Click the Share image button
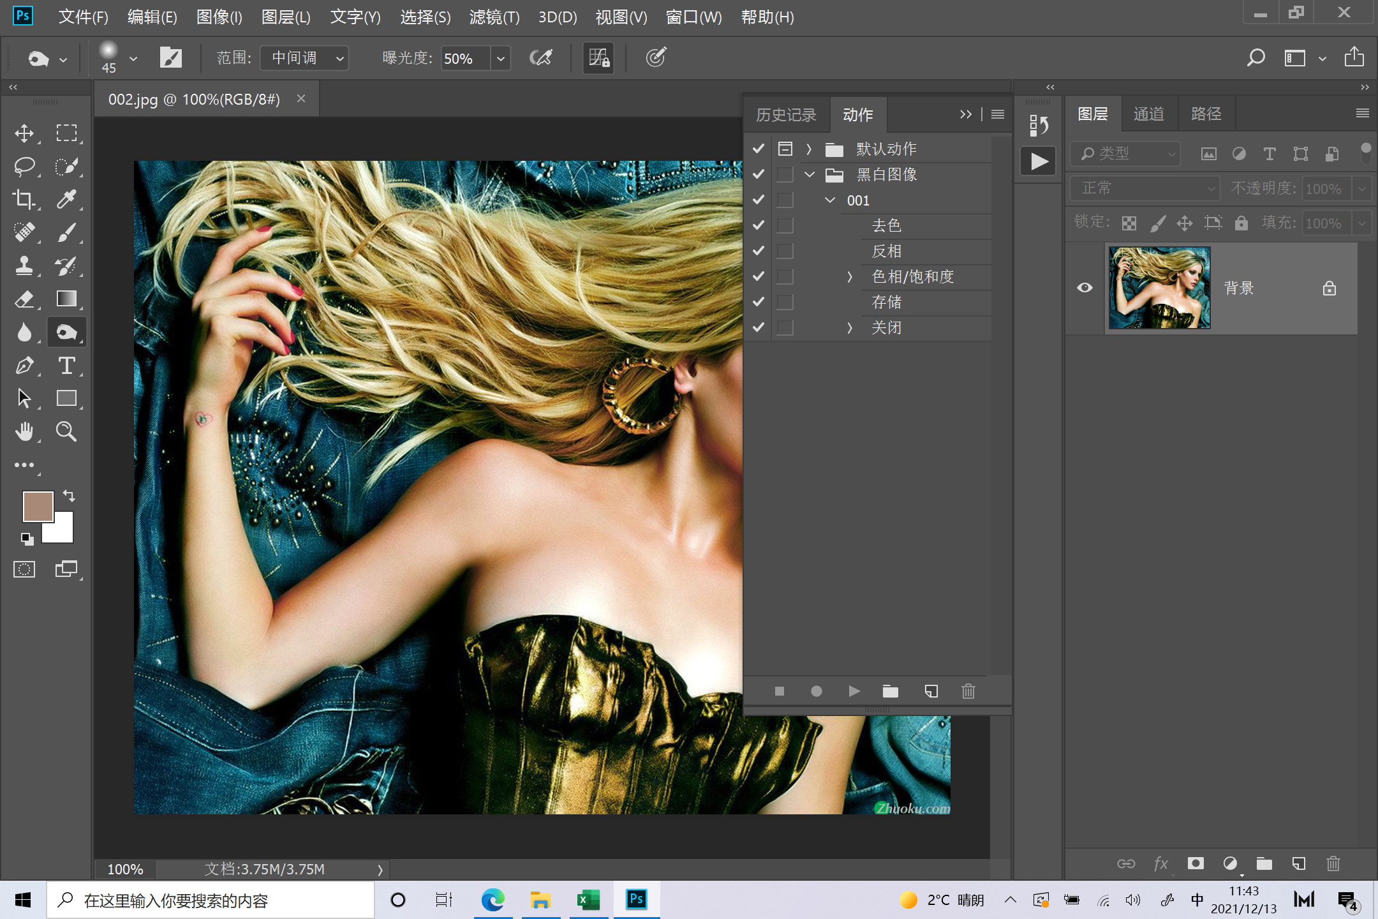This screenshot has height=919, width=1378. pyautogui.click(x=1354, y=57)
